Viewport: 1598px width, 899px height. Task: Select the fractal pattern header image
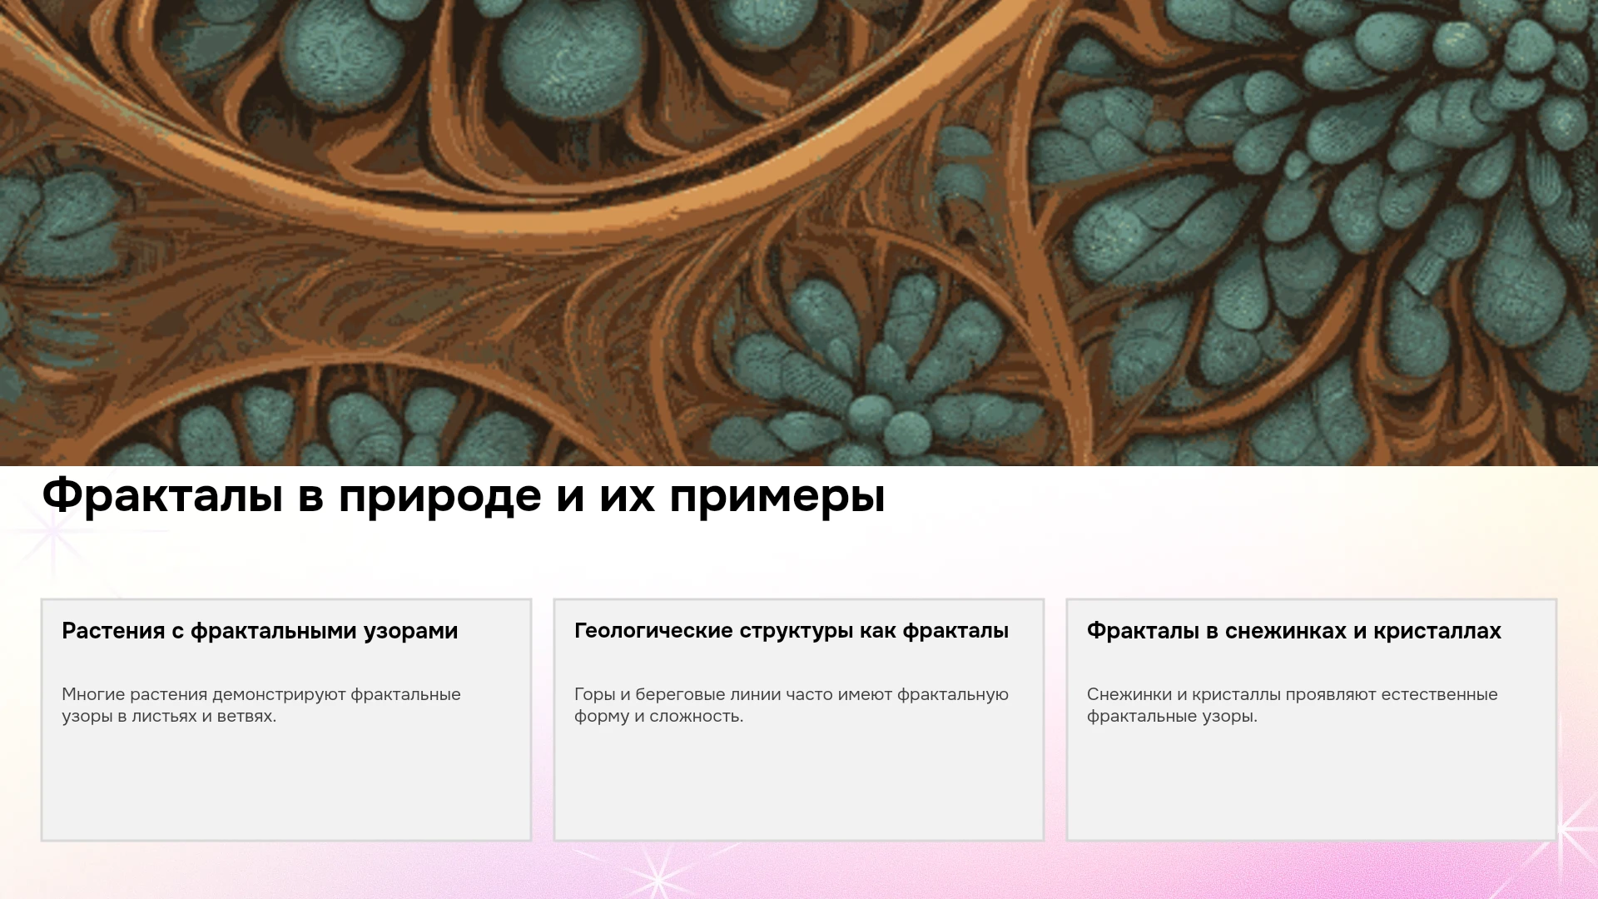(799, 233)
